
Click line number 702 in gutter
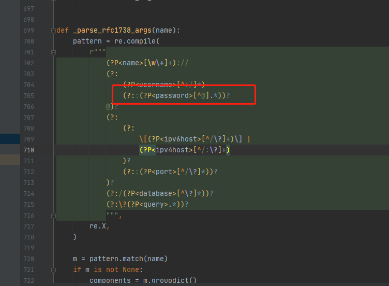pos(29,63)
